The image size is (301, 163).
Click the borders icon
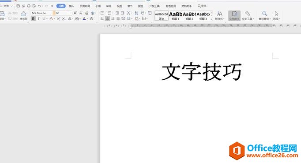point(143,19)
